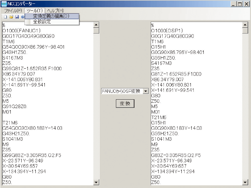The image size is (251, 188).
Task: Click the Help question-mark toolbar icon
Action: point(23,17)
